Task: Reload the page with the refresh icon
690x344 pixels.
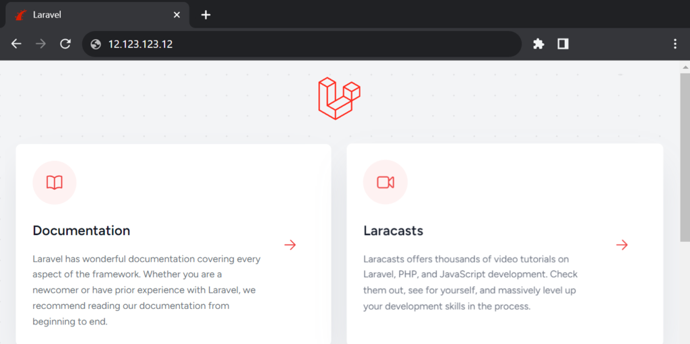Action: 65,44
